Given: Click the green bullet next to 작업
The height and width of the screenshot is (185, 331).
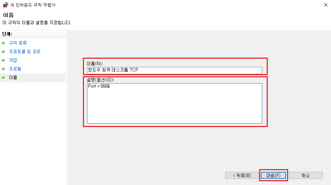Looking at the screenshot, I should (x=3, y=60).
